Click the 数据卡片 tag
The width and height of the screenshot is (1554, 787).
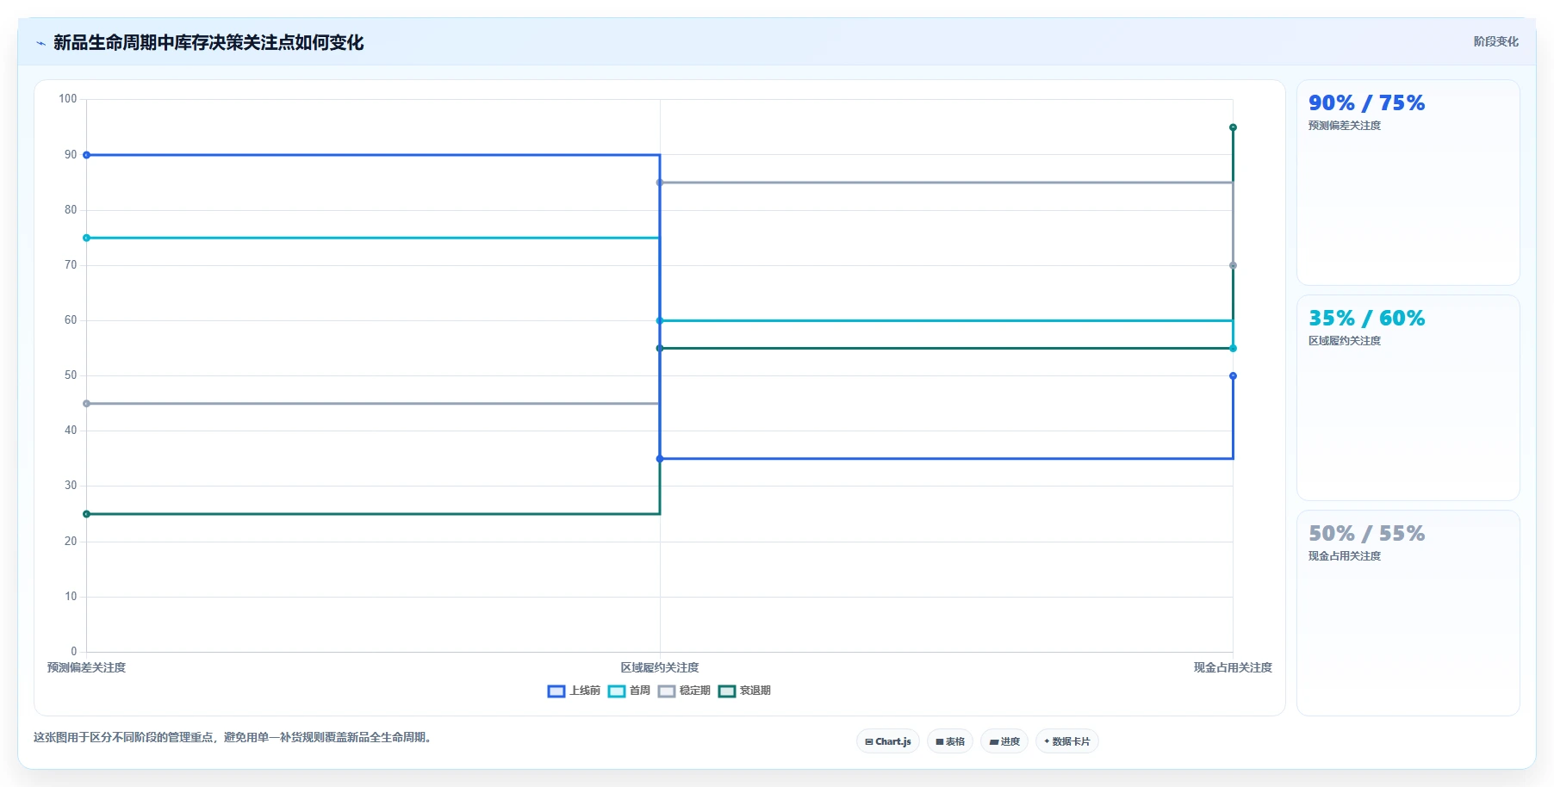1067,741
